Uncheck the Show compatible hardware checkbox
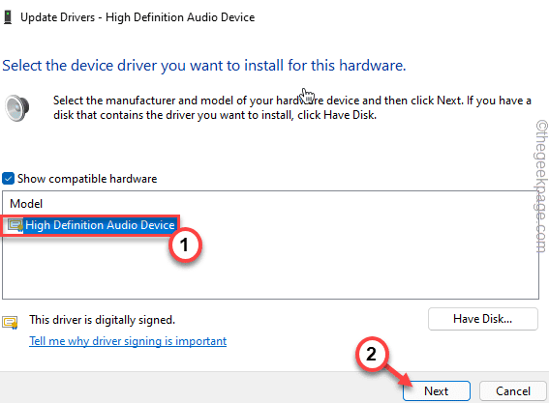 click(x=8, y=179)
